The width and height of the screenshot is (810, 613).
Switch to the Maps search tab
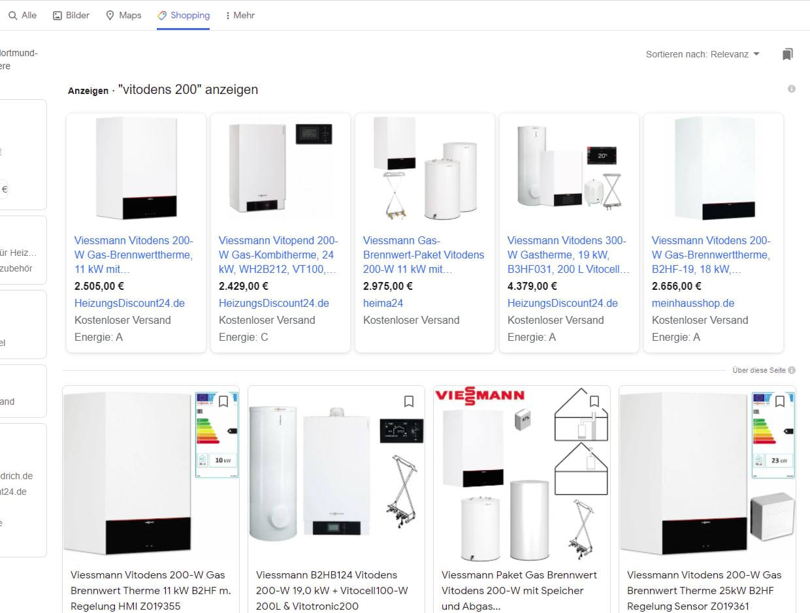click(x=123, y=15)
